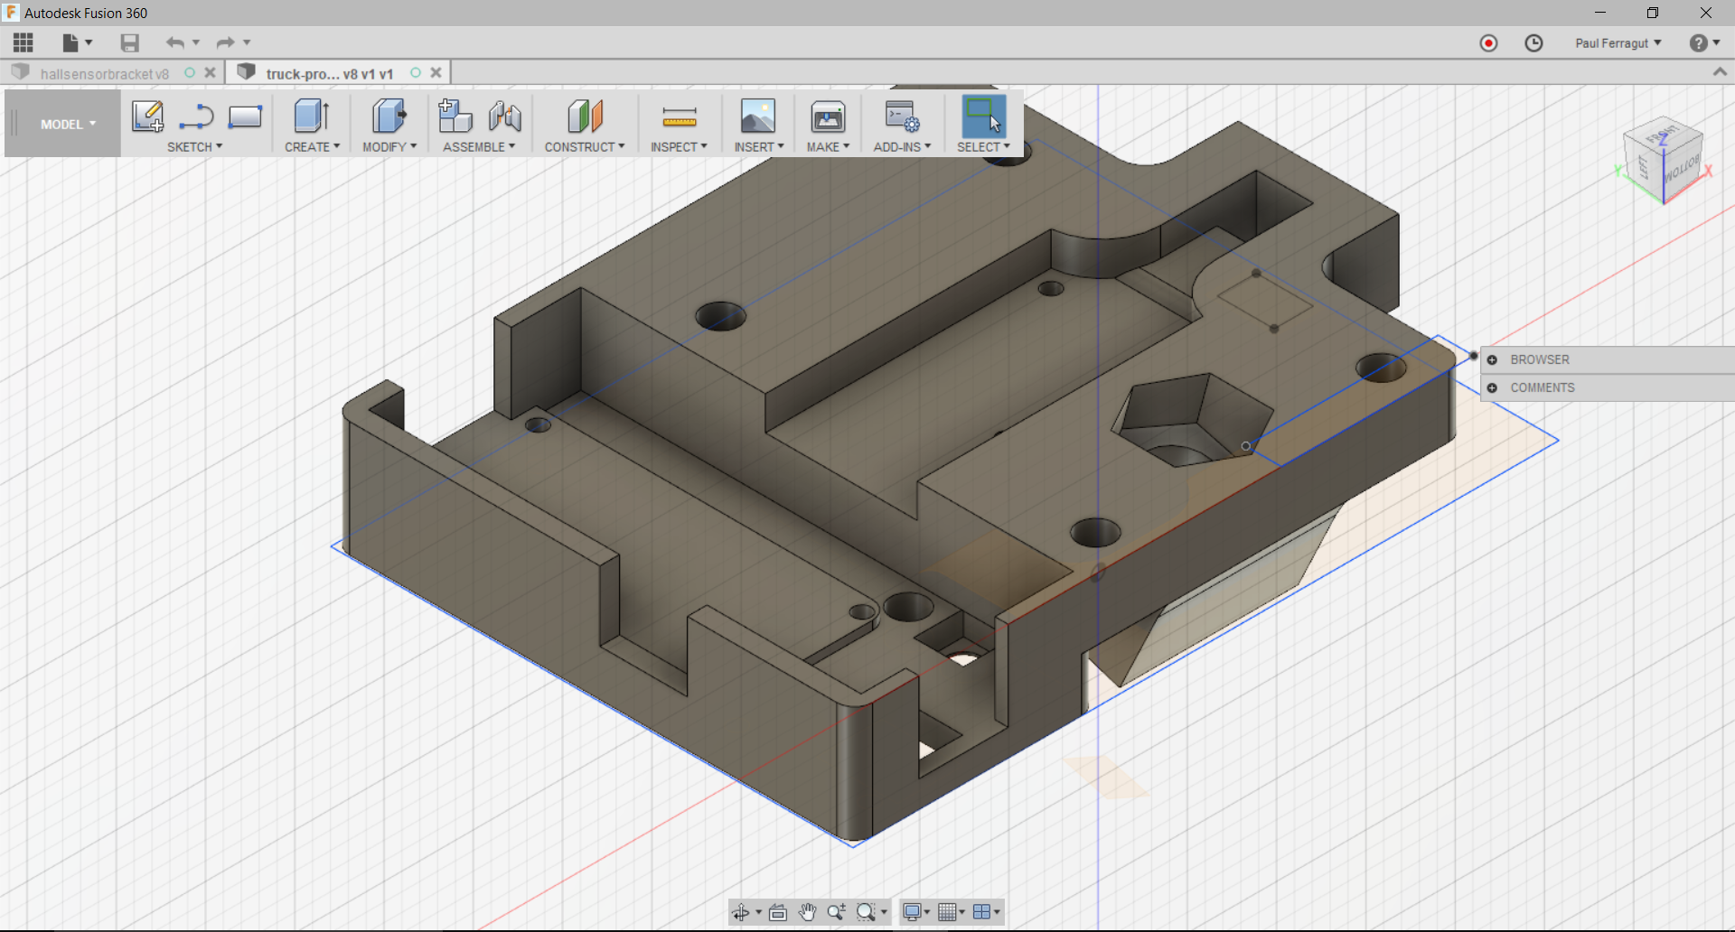1735x932 pixels.
Task: Open the INSERT menu
Action: [758, 146]
